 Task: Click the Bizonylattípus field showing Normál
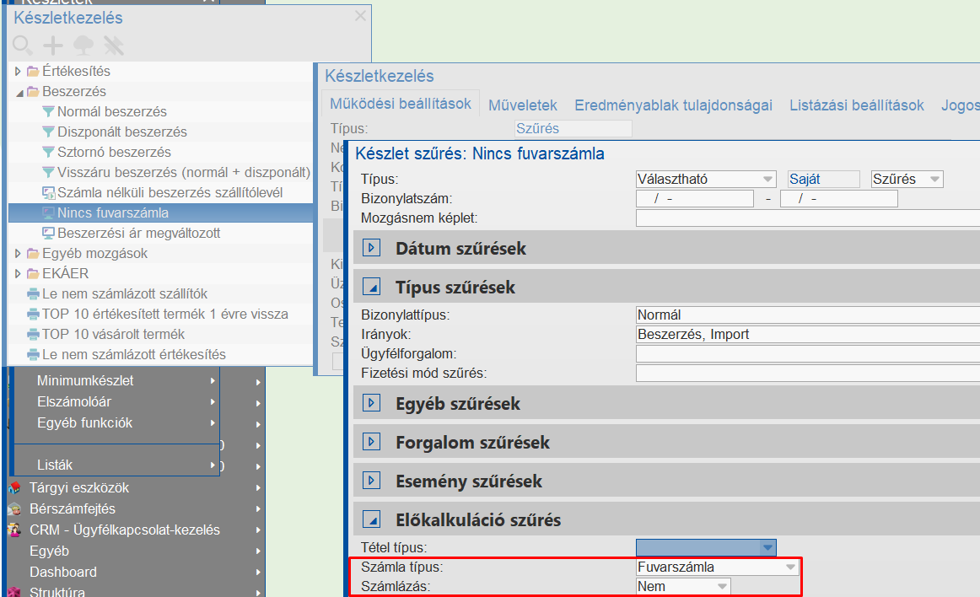(x=807, y=315)
